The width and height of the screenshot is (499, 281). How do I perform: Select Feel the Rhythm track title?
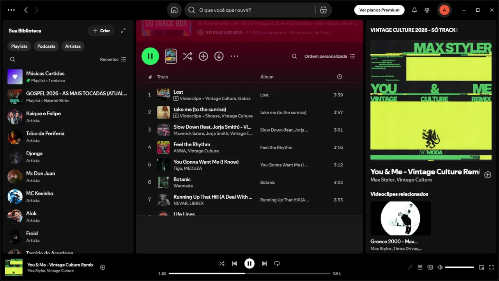click(x=192, y=144)
